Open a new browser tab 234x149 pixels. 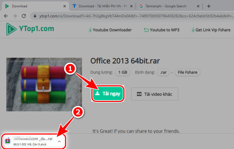[209, 6]
